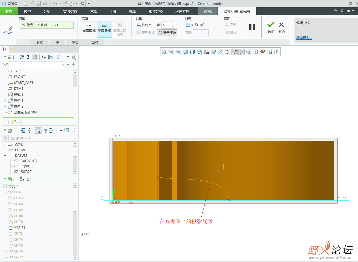Click the four-view layout grid icon
Viewport: 358px width, 262px height.
tap(255, 52)
